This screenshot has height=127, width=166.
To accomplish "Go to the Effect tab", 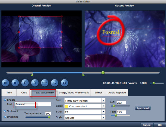I will pos(98,93).
